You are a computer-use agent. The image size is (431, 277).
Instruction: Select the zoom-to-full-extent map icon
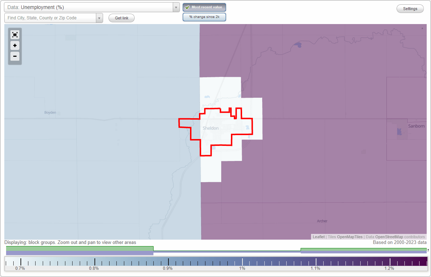[x=15, y=34]
